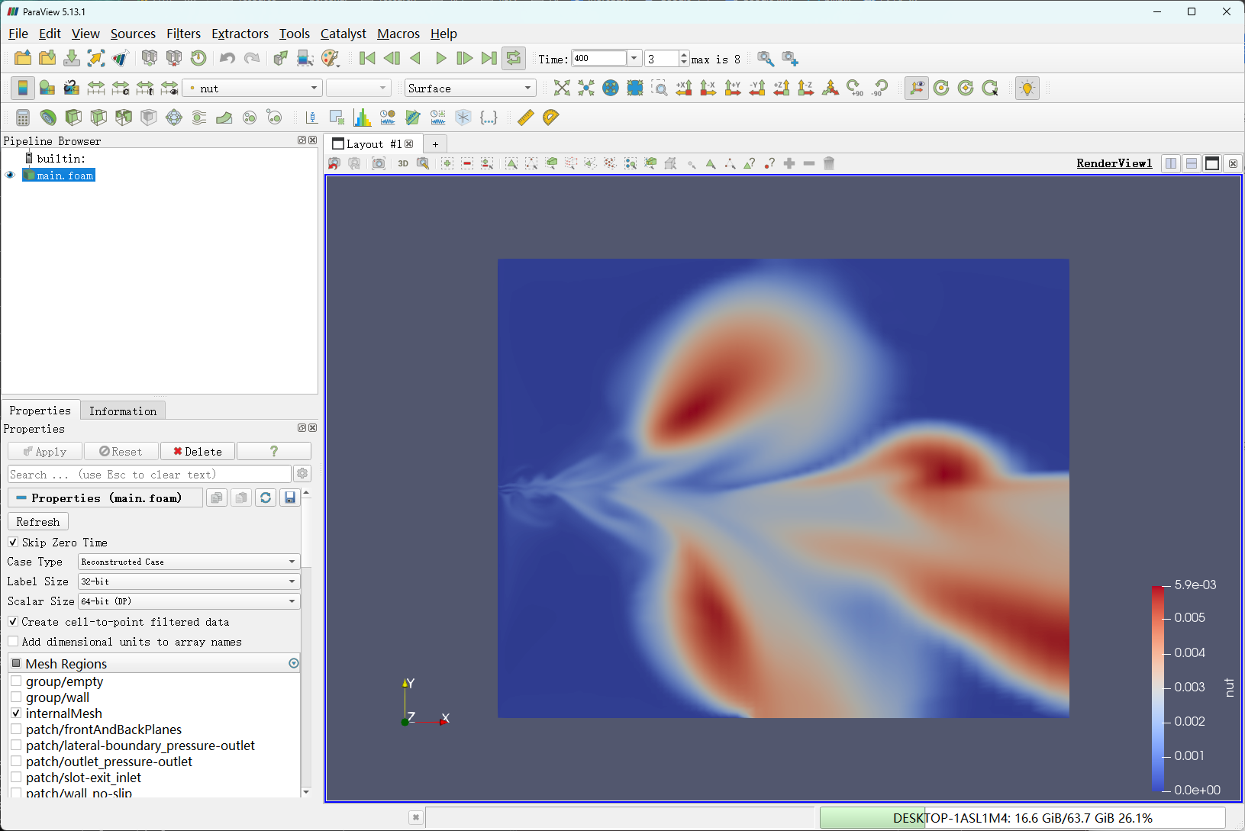Viewport: 1245px width, 831px height.
Task: Apply the Slice filter icon
Action: (98, 118)
